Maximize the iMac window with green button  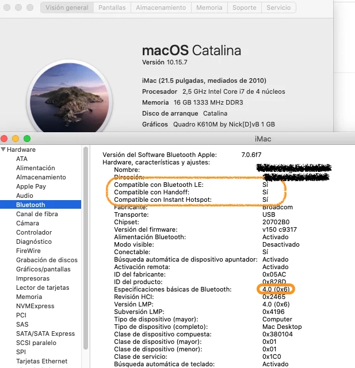(27, 139)
